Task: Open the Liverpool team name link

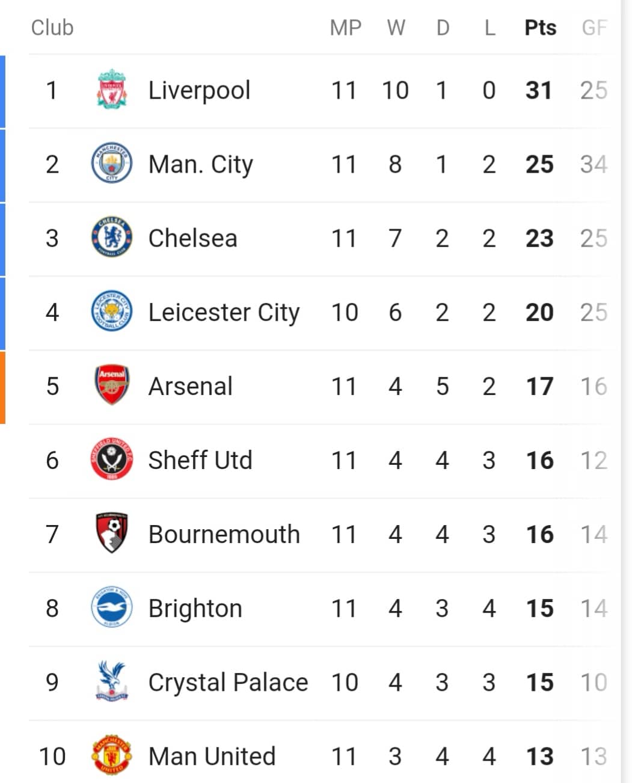Action: pyautogui.click(x=199, y=91)
